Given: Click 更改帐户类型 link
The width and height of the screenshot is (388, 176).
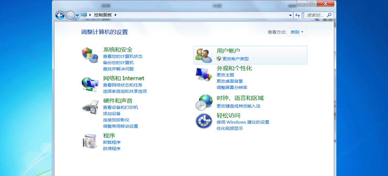Looking at the screenshot, I should point(236,59).
